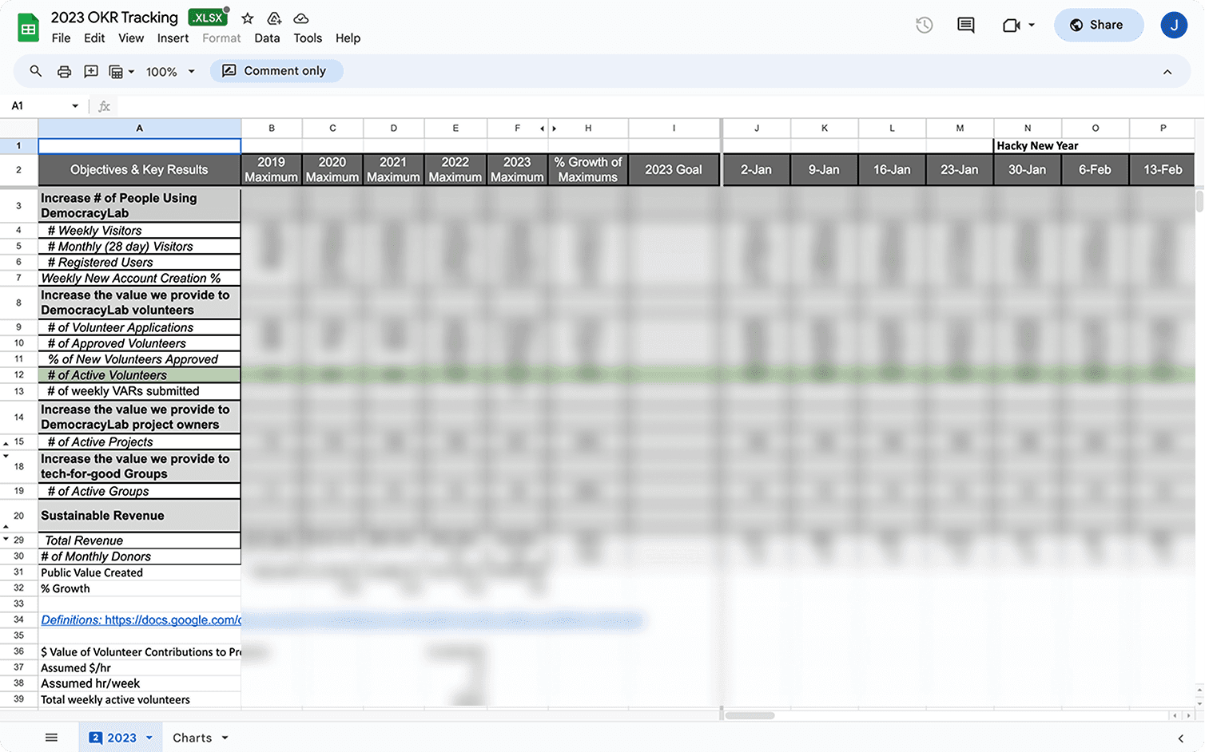Screen dimensions: 1205x752
Task: Click the # of Active Volunteers cell
Action: [140, 375]
